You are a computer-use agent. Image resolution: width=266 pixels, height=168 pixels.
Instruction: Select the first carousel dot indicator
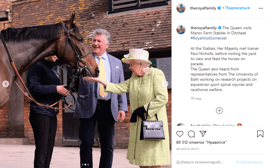tap(82, 165)
